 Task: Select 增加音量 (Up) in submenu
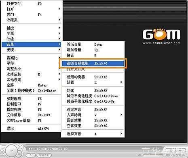93,50
